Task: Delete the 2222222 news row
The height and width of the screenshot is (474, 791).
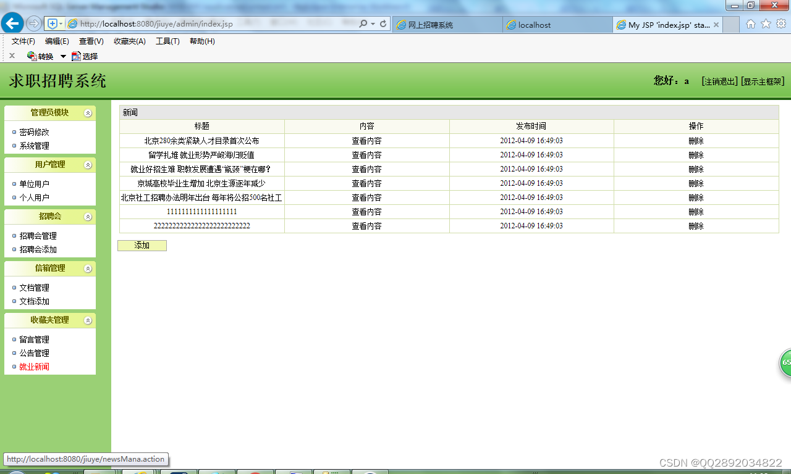Action: (696, 226)
